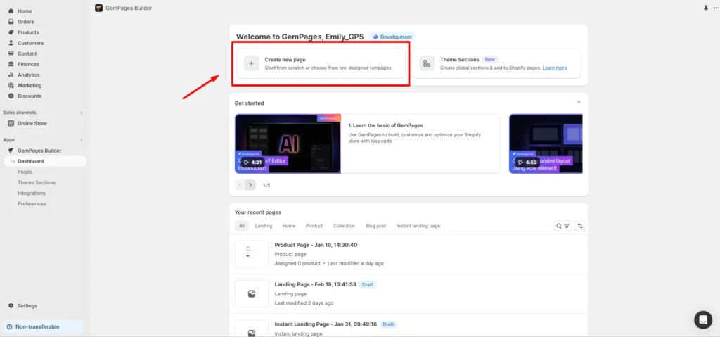This screenshot has width=720, height=337.
Task: Switch to the Blog post tab
Action: coord(375,226)
